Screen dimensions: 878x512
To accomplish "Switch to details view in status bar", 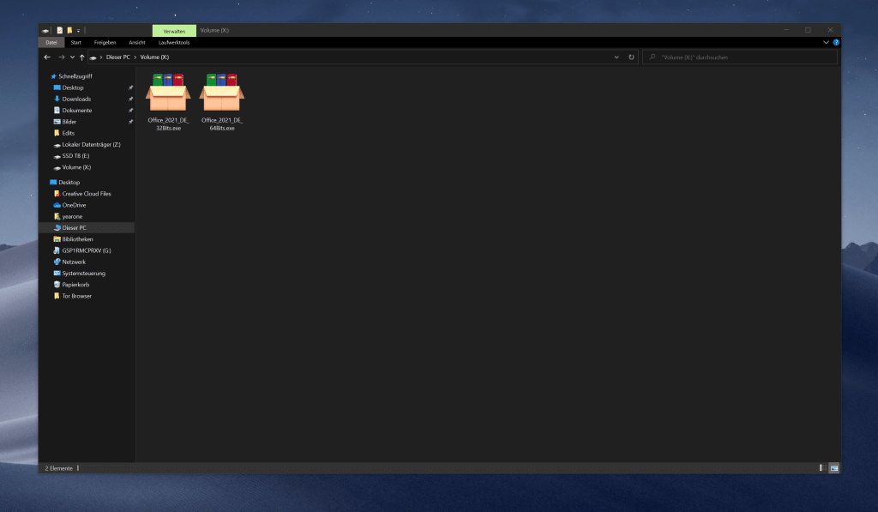I will click(x=822, y=467).
